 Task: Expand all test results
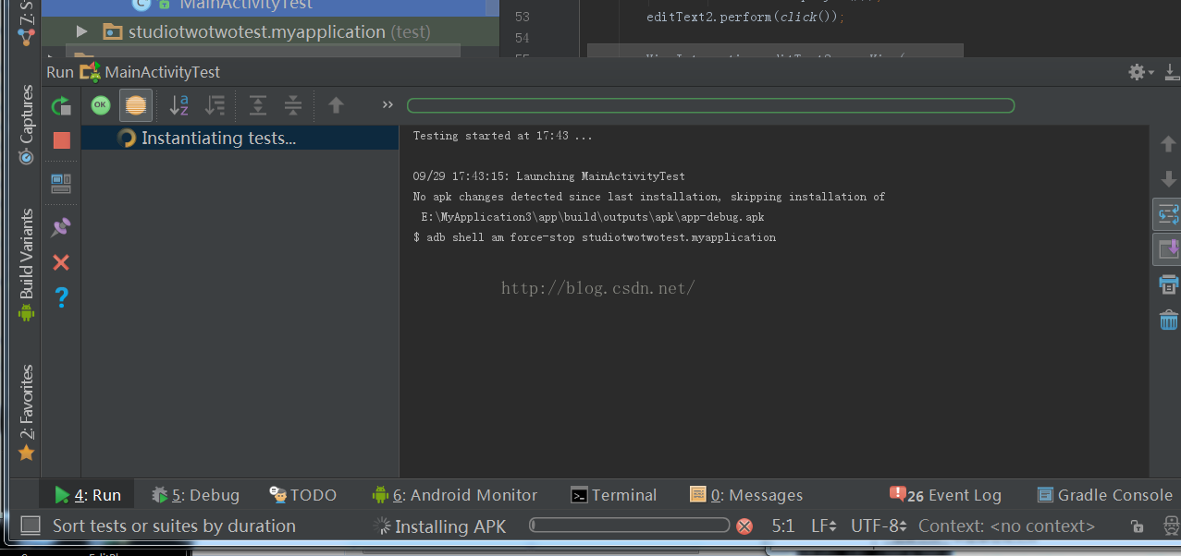(x=258, y=105)
